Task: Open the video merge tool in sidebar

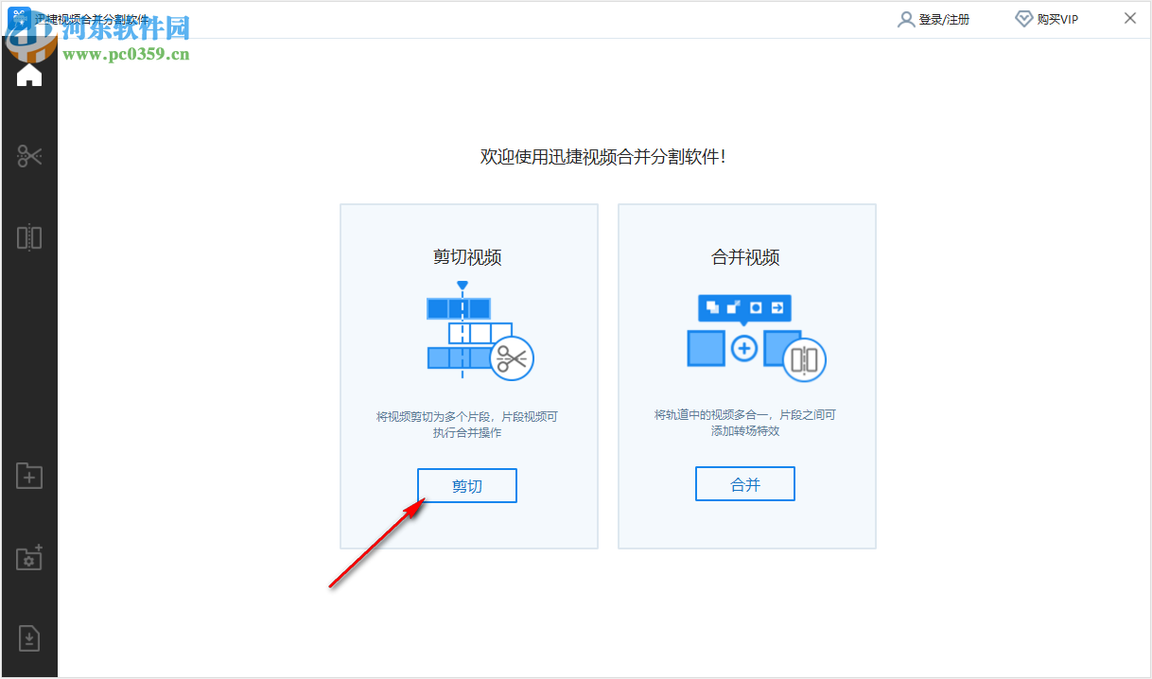Action: click(x=29, y=237)
